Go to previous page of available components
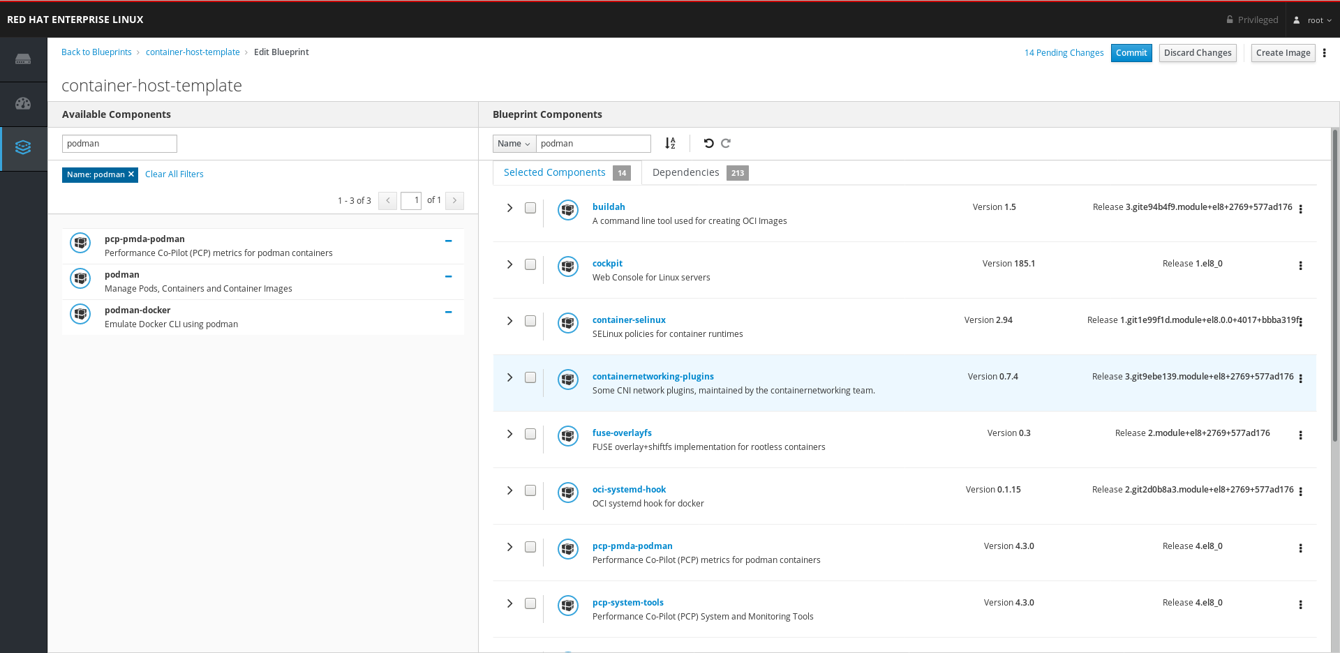Viewport: 1340px width, 653px height. point(388,201)
